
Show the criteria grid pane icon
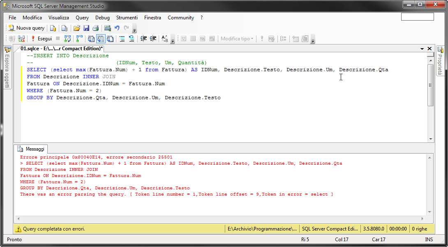193,39
